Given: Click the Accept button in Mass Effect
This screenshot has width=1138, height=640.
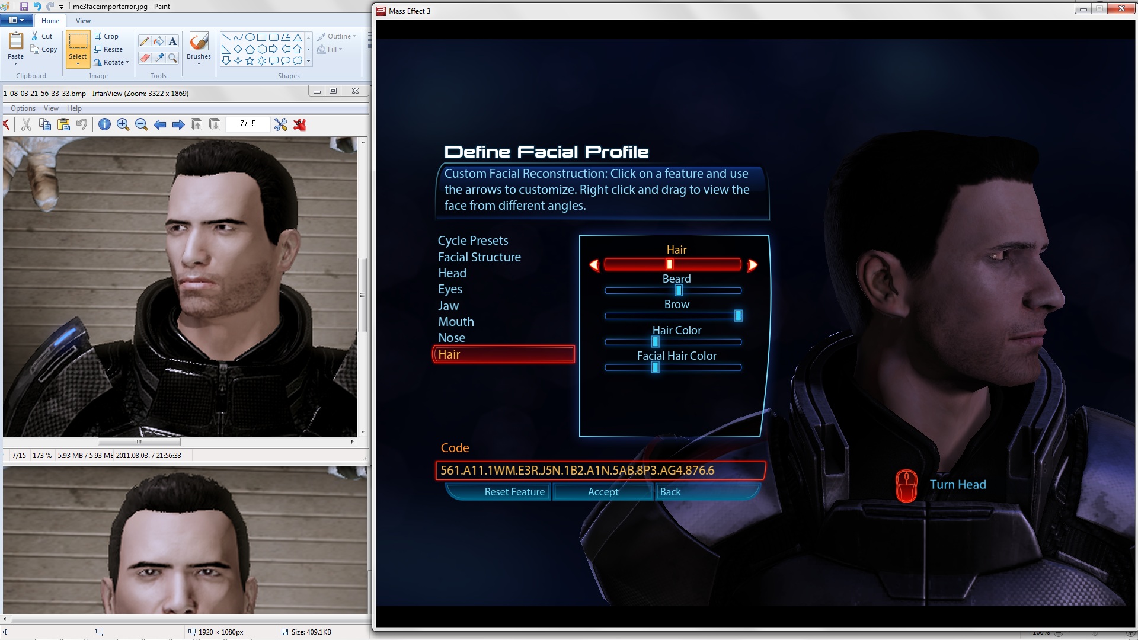Looking at the screenshot, I should point(603,492).
